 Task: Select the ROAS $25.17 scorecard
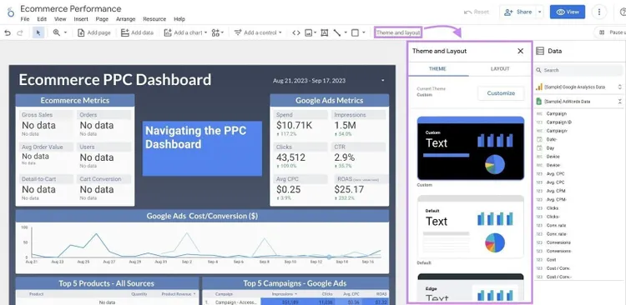coord(359,187)
